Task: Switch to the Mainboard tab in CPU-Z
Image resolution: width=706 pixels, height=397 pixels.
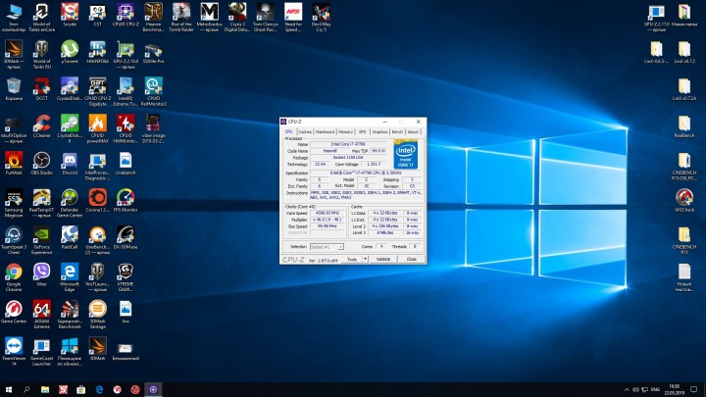Action: click(x=325, y=132)
